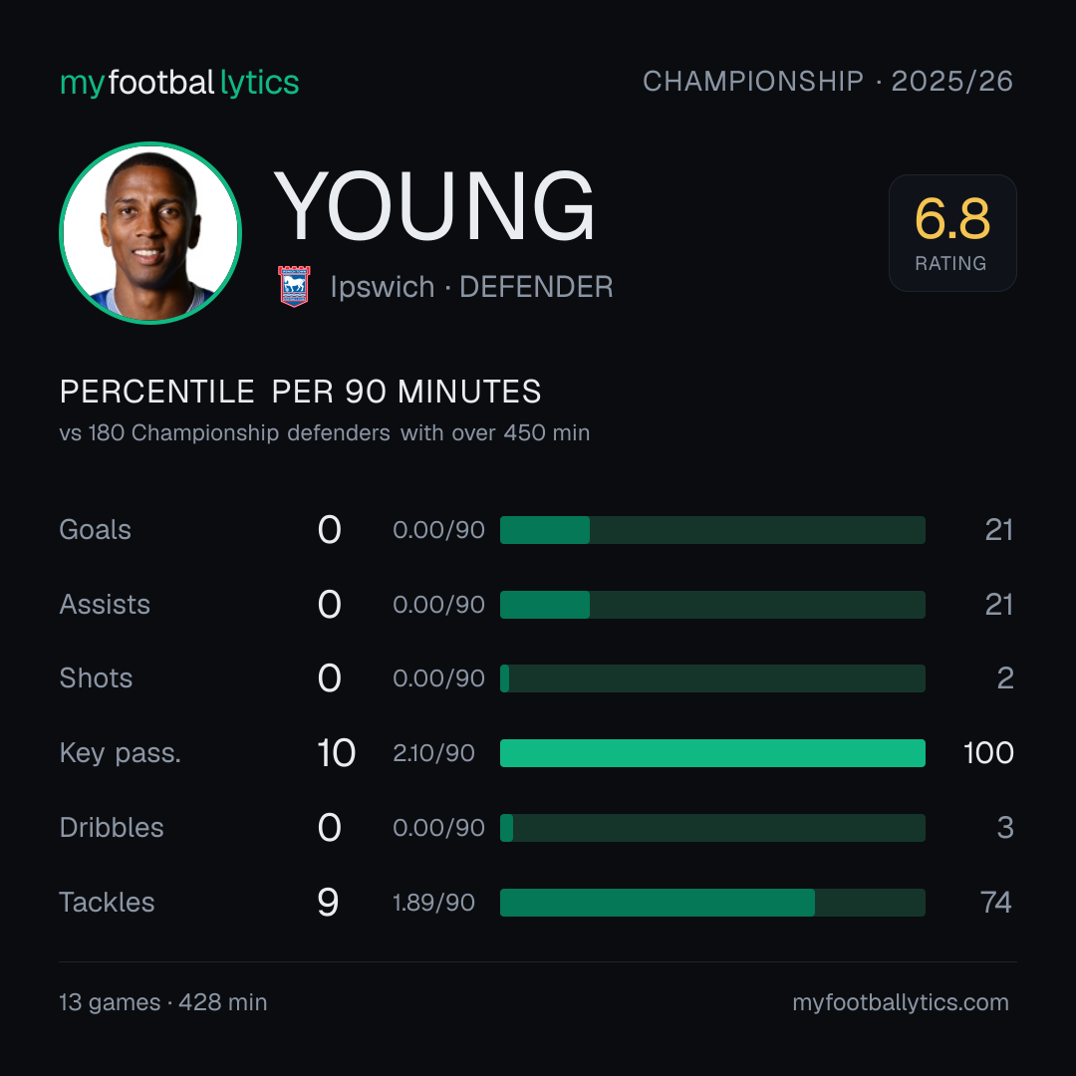The width and height of the screenshot is (1076, 1076).
Task: Click the Key pass. percentile value 100
Action: [988, 753]
